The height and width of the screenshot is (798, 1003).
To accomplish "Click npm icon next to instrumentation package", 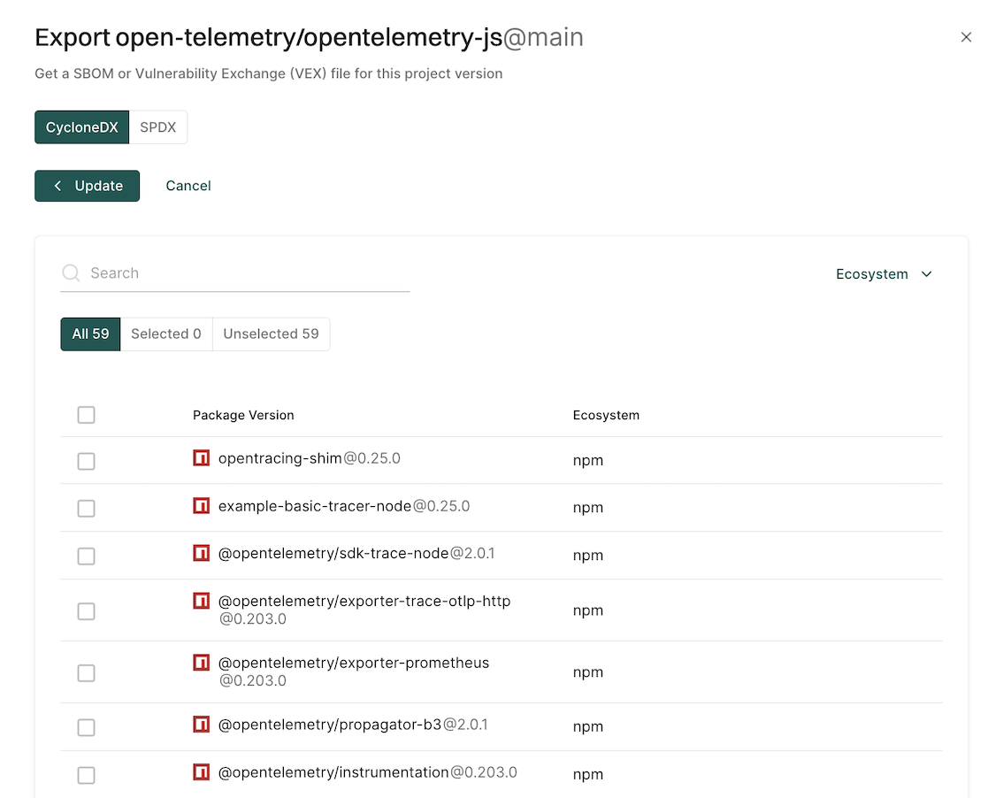I will coord(202,772).
